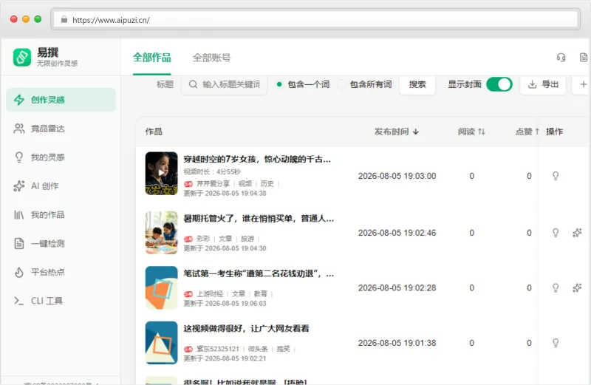Sort by 发布时间 column arrow
The height and width of the screenshot is (385, 591).
coord(416,132)
